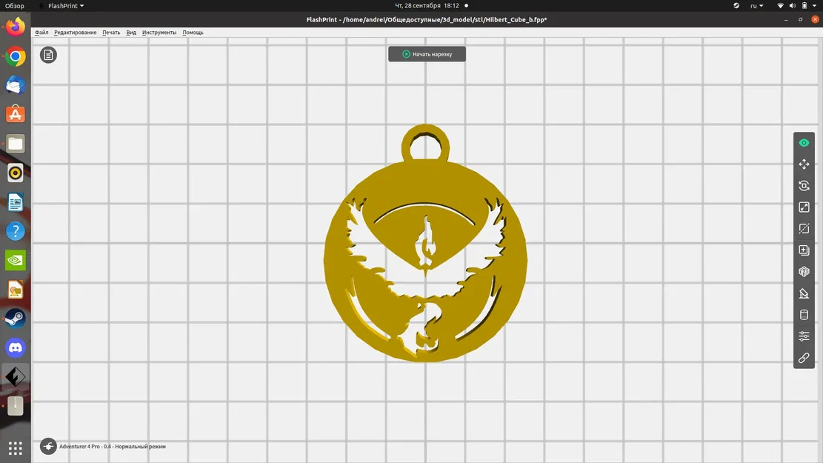Launch Steam from the dock
Screen dimensions: 823x463
point(16,319)
